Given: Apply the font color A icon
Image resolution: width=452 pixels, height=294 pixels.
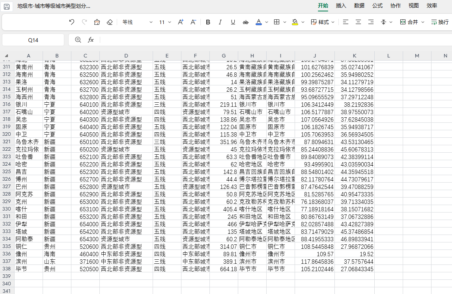Looking at the screenshot, I should [259, 22].
